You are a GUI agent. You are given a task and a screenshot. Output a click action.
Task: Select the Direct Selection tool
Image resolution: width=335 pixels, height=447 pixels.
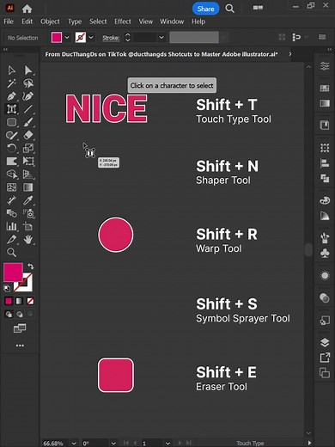tap(28, 70)
